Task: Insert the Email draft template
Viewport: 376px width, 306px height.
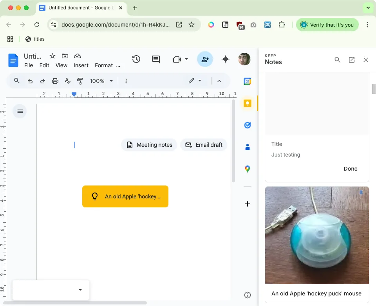Action: pyautogui.click(x=204, y=145)
